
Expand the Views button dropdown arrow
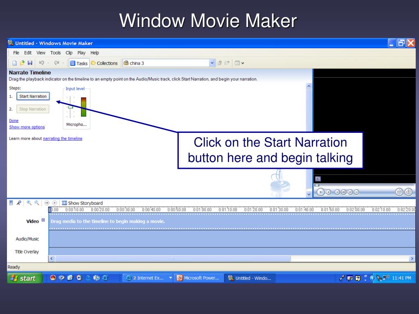[x=243, y=63]
